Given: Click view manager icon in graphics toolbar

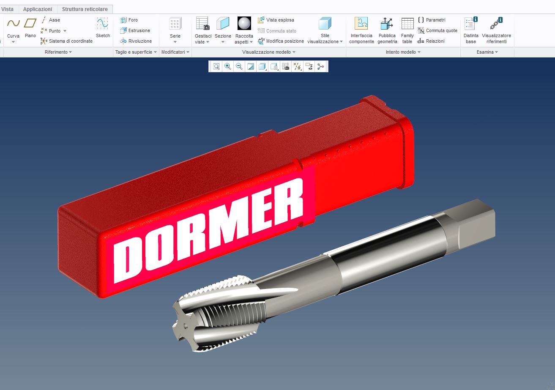Looking at the screenshot, I should click(286, 66).
